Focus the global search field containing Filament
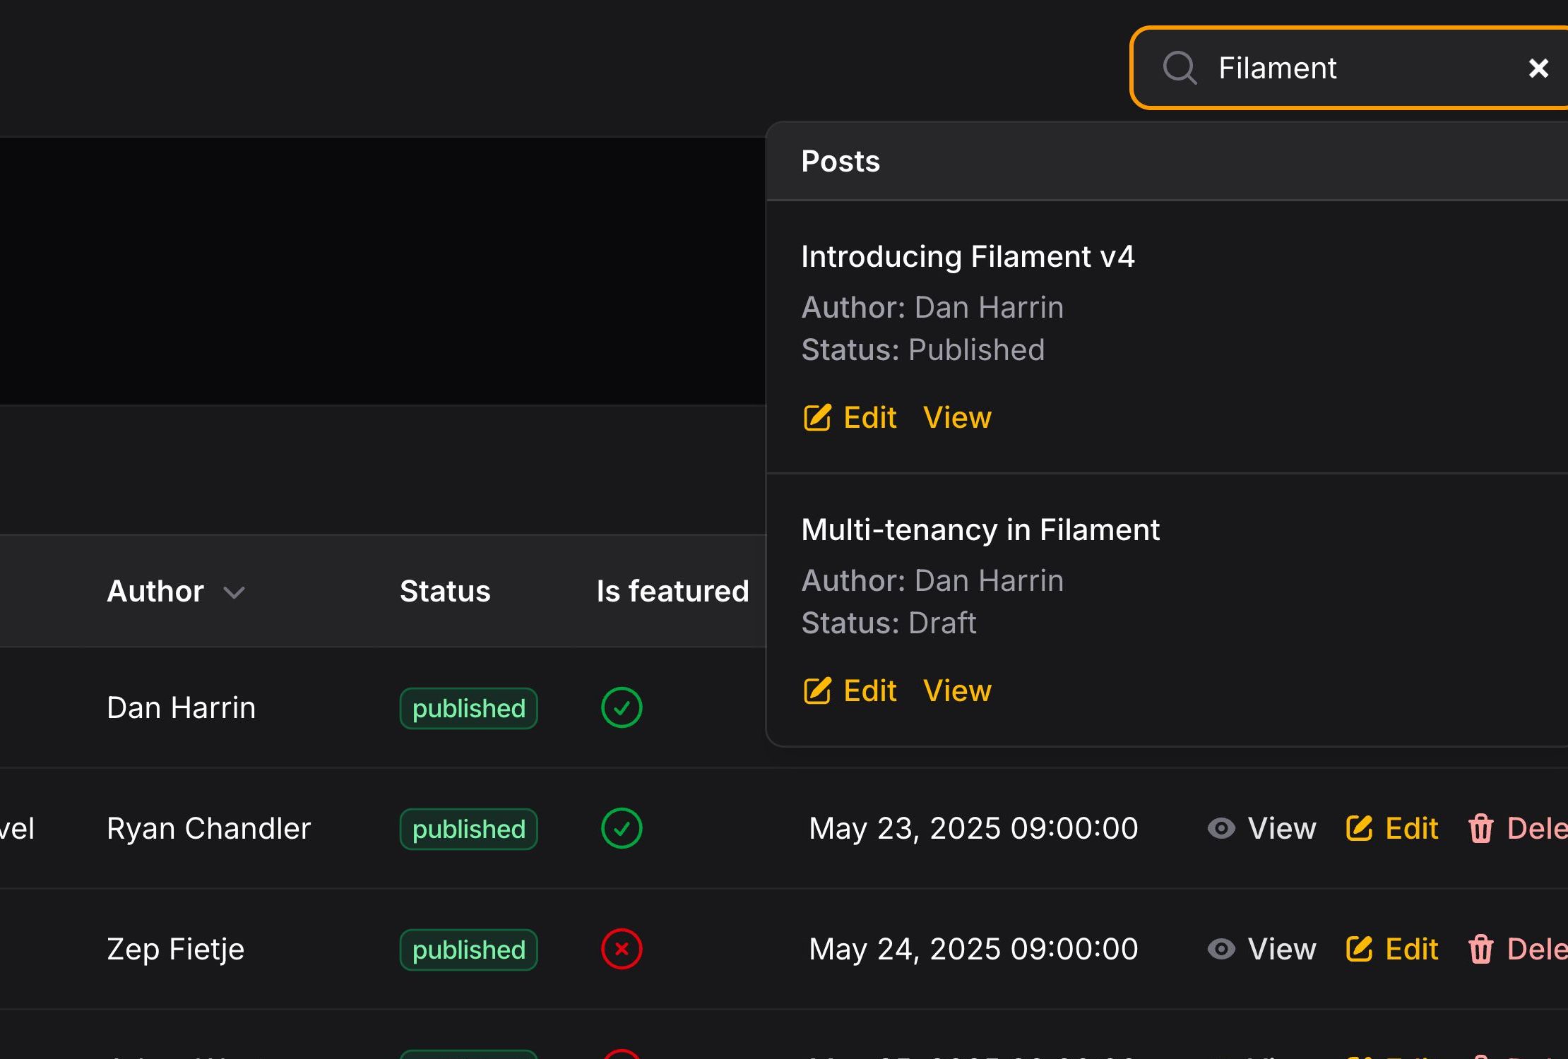 click(1350, 68)
